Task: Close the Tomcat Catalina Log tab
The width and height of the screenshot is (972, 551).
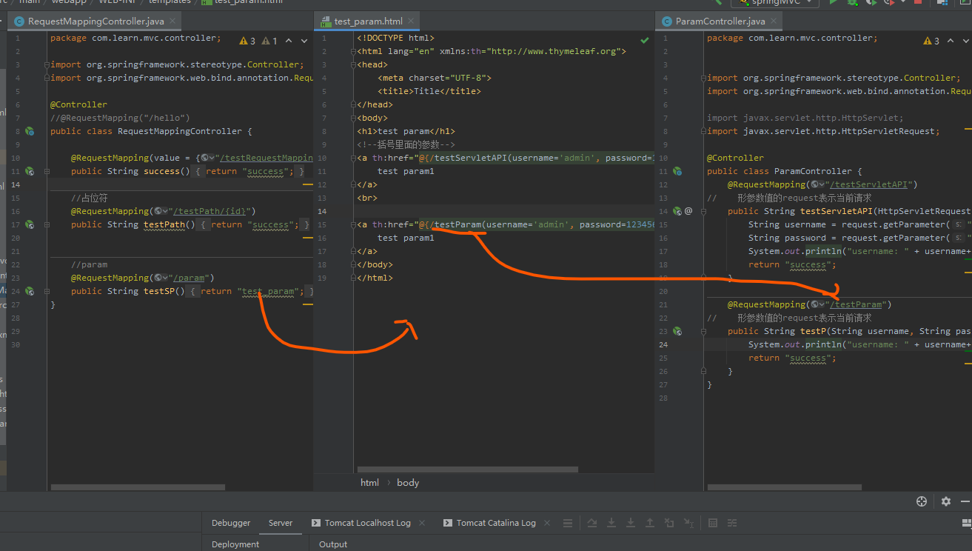Action: 546,523
